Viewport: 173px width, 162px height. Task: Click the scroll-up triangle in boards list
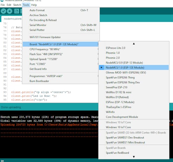point(134,44)
